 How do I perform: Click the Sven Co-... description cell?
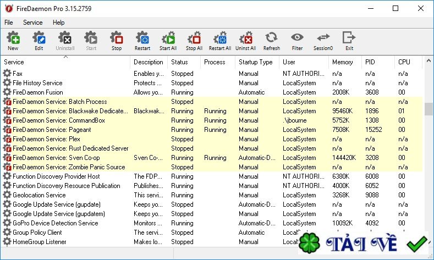point(148,158)
